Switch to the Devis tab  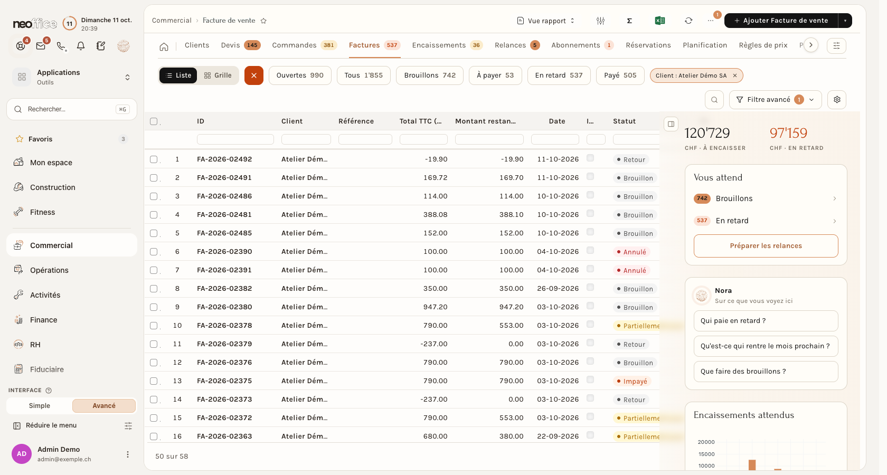click(x=241, y=45)
